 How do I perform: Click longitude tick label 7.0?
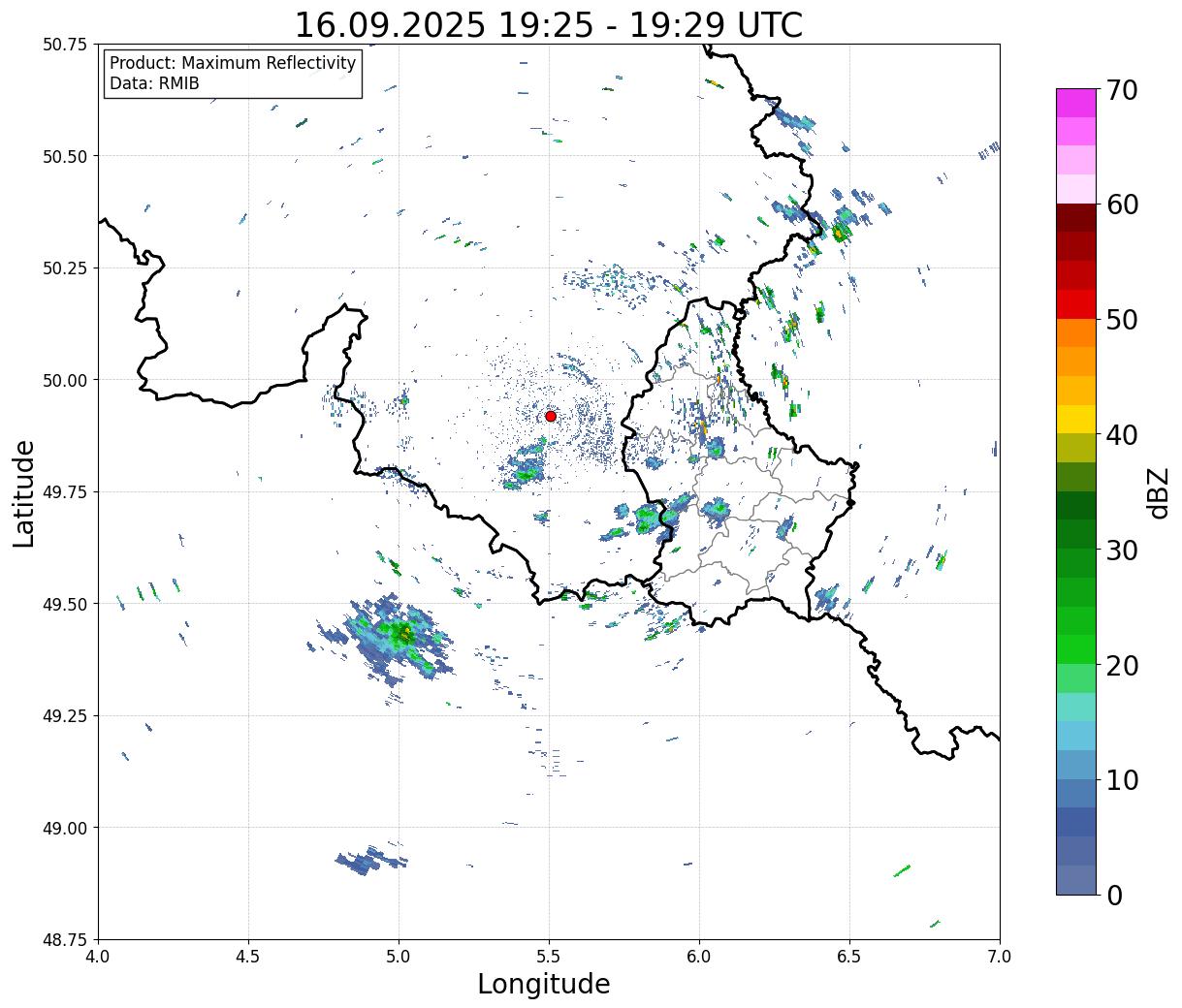point(1000,957)
